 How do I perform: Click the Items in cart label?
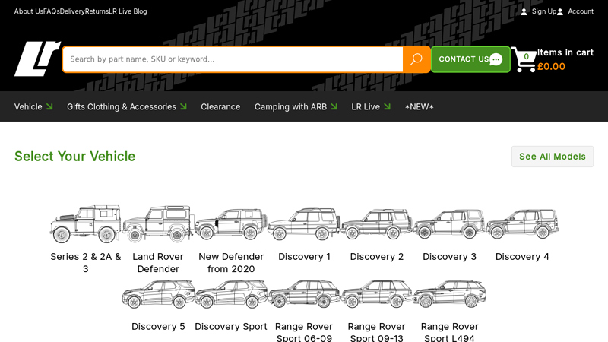[565, 52]
